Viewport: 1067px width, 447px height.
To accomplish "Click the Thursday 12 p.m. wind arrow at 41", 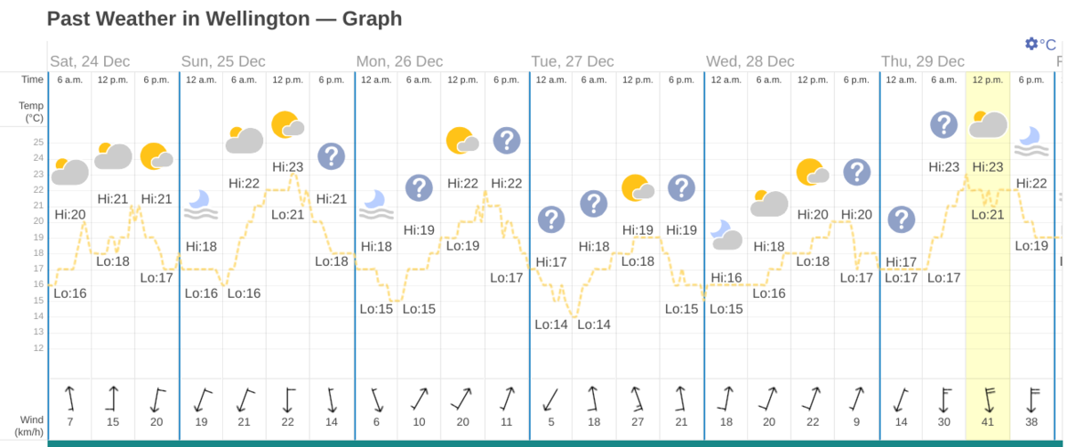I will click(x=988, y=400).
